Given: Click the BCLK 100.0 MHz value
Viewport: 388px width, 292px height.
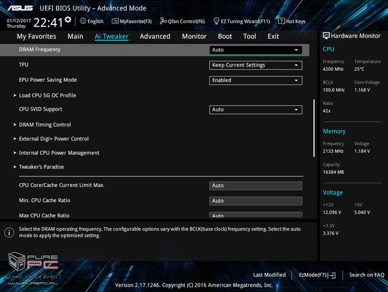Looking at the screenshot, I should (334, 90).
